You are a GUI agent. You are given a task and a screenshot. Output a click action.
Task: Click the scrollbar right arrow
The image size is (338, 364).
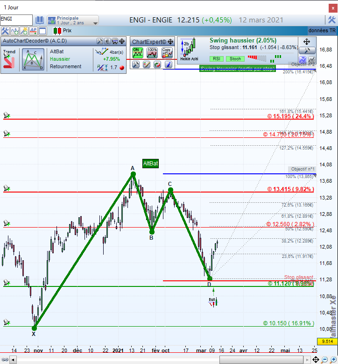pos(307,360)
